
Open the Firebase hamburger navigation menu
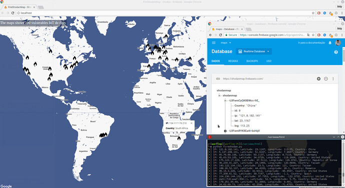[x=213, y=42]
